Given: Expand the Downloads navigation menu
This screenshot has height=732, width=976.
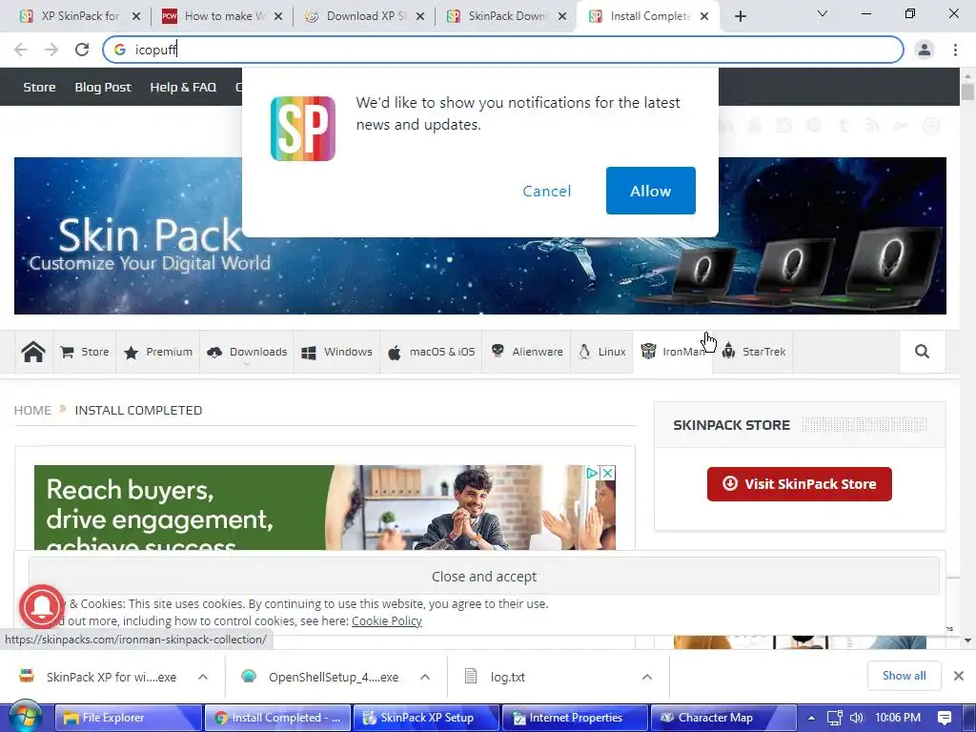Looking at the screenshot, I should click(x=247, y=352).
